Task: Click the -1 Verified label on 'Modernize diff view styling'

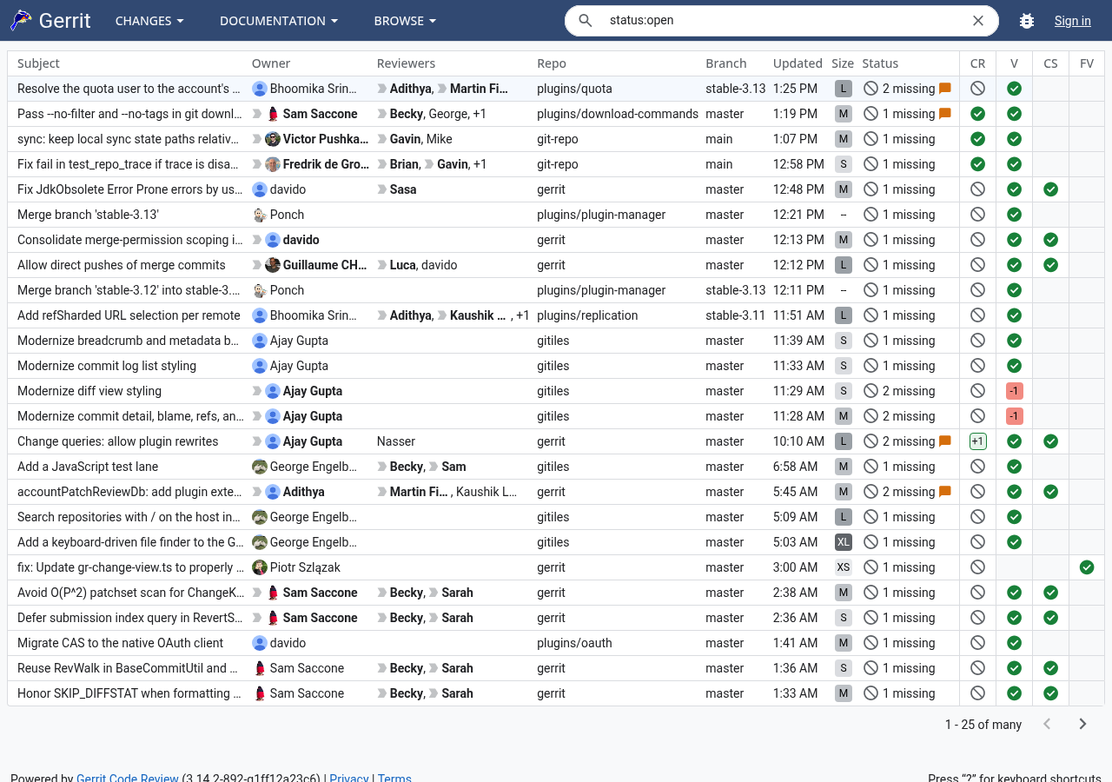Action: click(x=1014, y=391)
